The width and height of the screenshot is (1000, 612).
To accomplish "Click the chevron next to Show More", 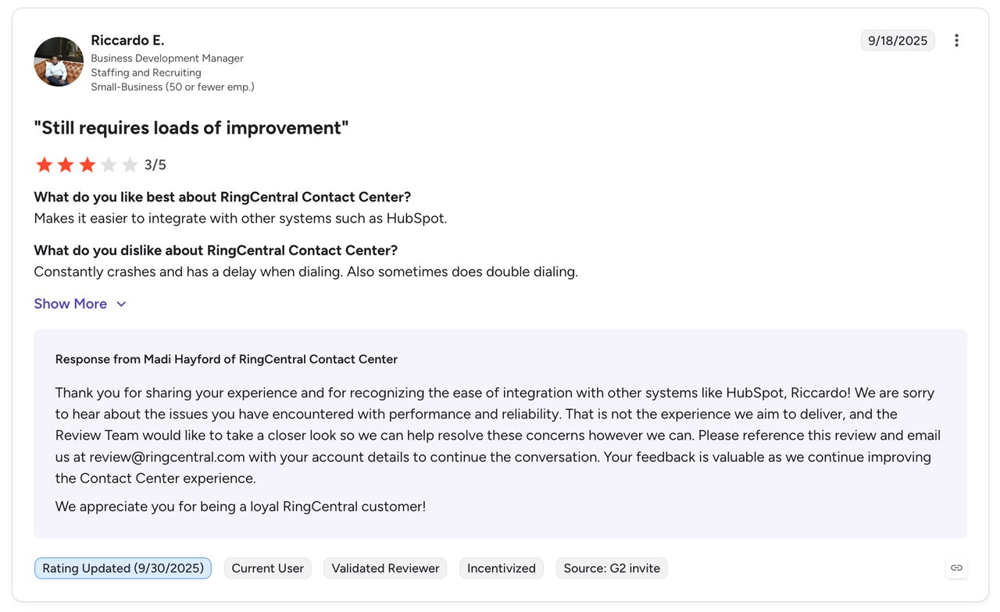I will pyautogui.click(x=121, y=304).
